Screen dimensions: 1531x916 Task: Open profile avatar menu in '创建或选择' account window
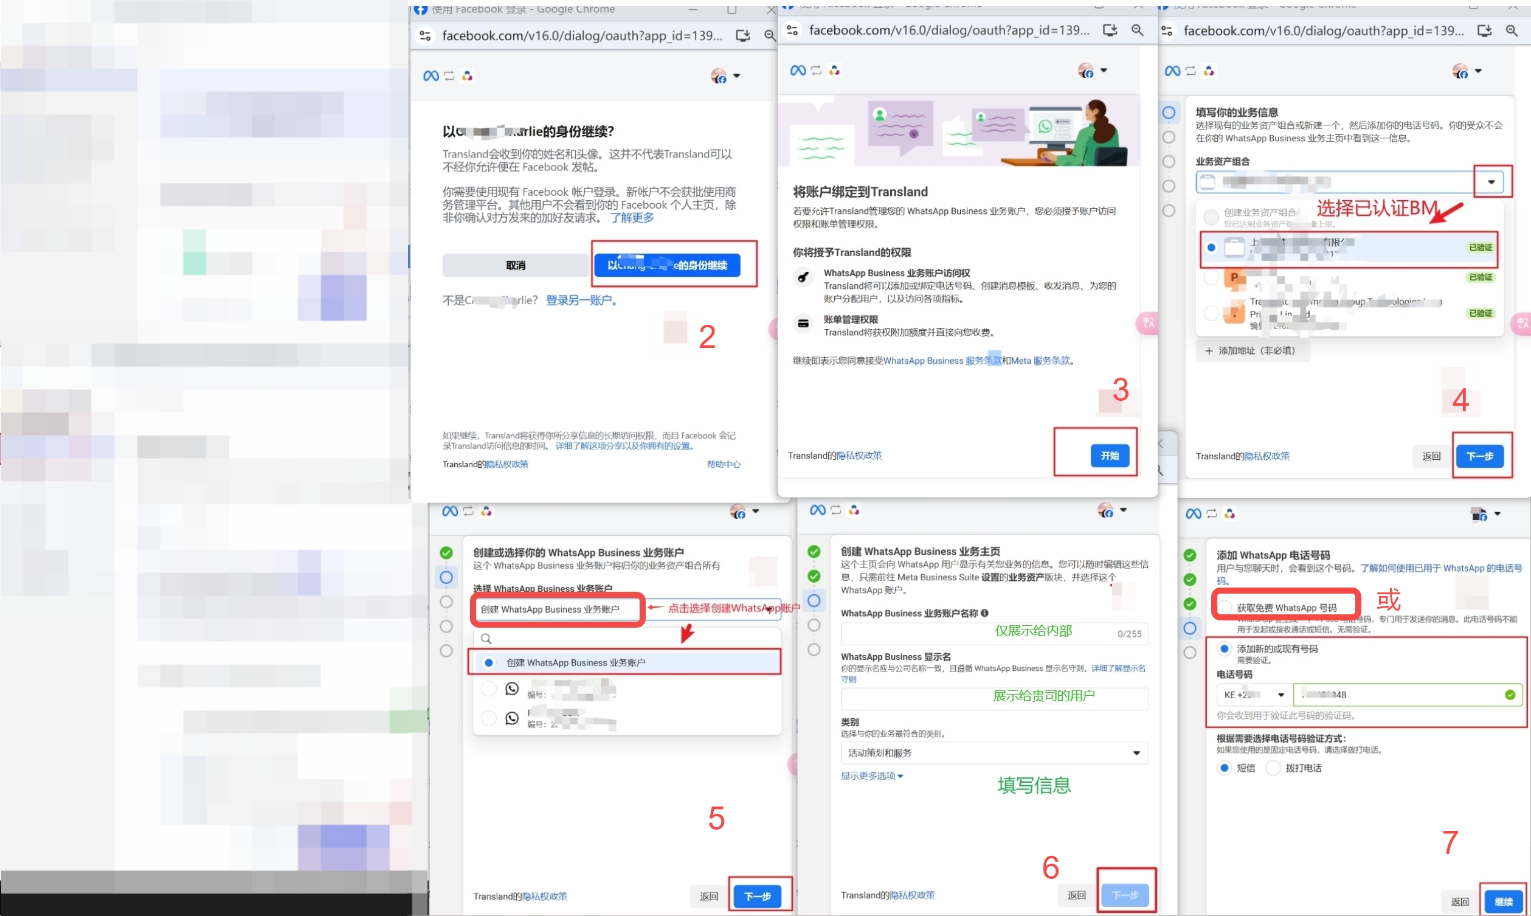tap(745, 512)
